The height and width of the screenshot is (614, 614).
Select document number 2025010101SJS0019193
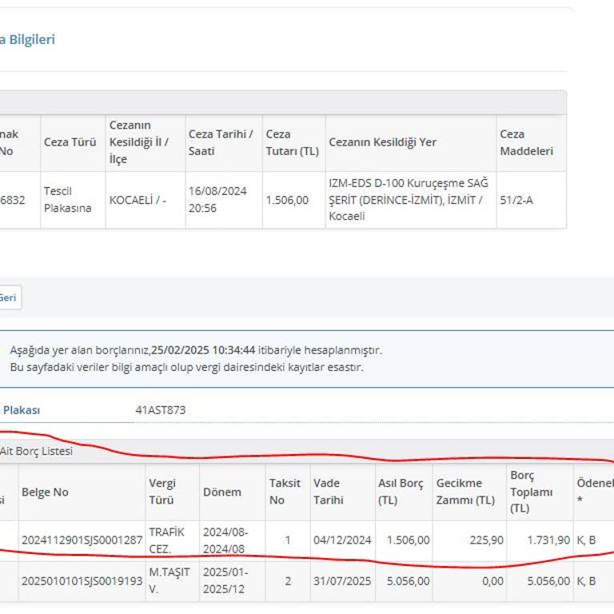(x=82, y=581)
